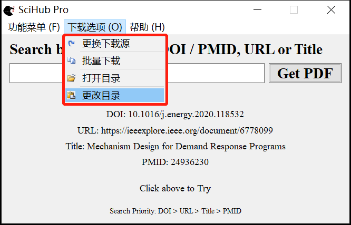Click the 'Click above to Try' text

click(x=175, y=189)
